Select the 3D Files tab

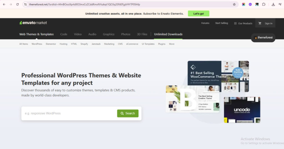click(x=142, y=34)
